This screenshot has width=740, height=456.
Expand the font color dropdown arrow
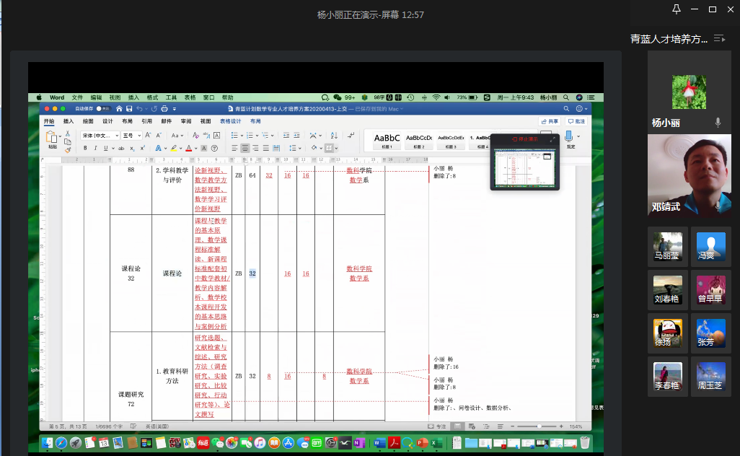(x=196, y=148)
